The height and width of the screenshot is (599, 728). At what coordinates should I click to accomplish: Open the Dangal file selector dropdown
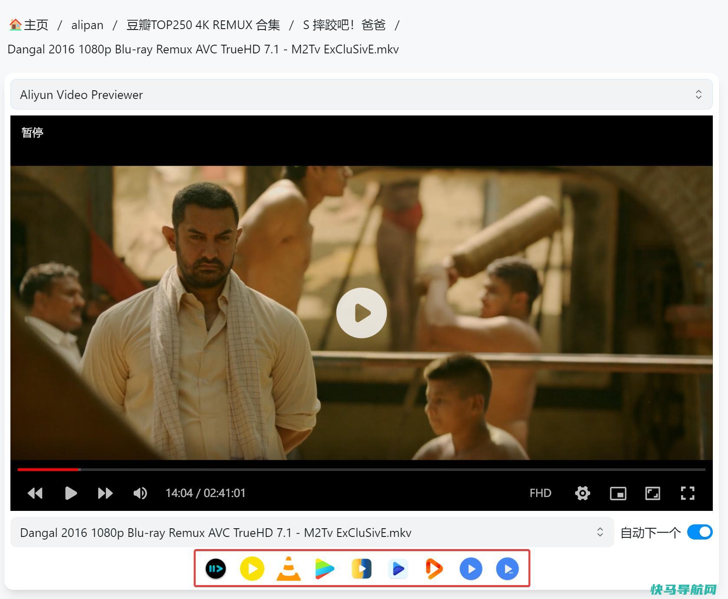pyautogui.click(x=312, y=532)
